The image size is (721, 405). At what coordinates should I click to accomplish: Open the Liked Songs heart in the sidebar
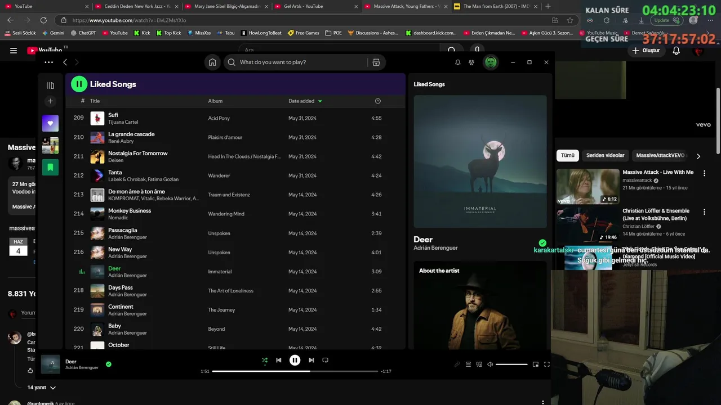coord(50,123)
